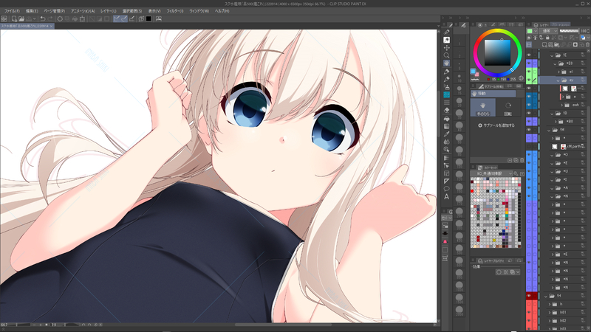Image resolution: width=591 pixels, height=332 pixels.
Task: Collapse the !E layer folder
Action: point(552,56)
